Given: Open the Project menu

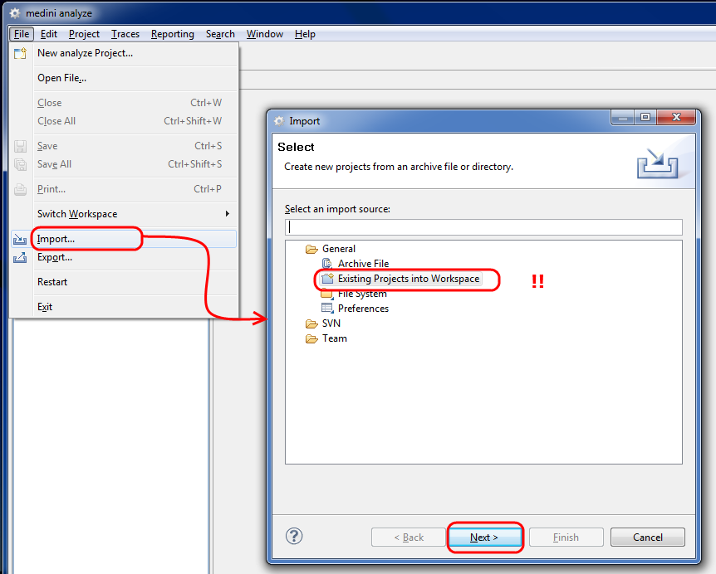Looking at the screenshot, I should click(x=84, y=34).
